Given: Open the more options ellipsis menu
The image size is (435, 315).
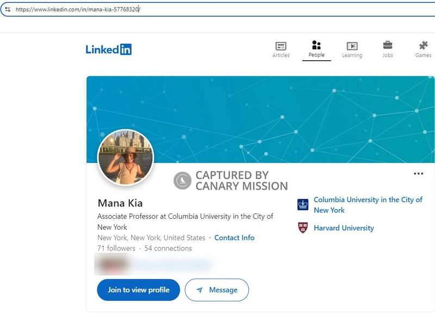Looking at the screenshot, I should 418,173.
